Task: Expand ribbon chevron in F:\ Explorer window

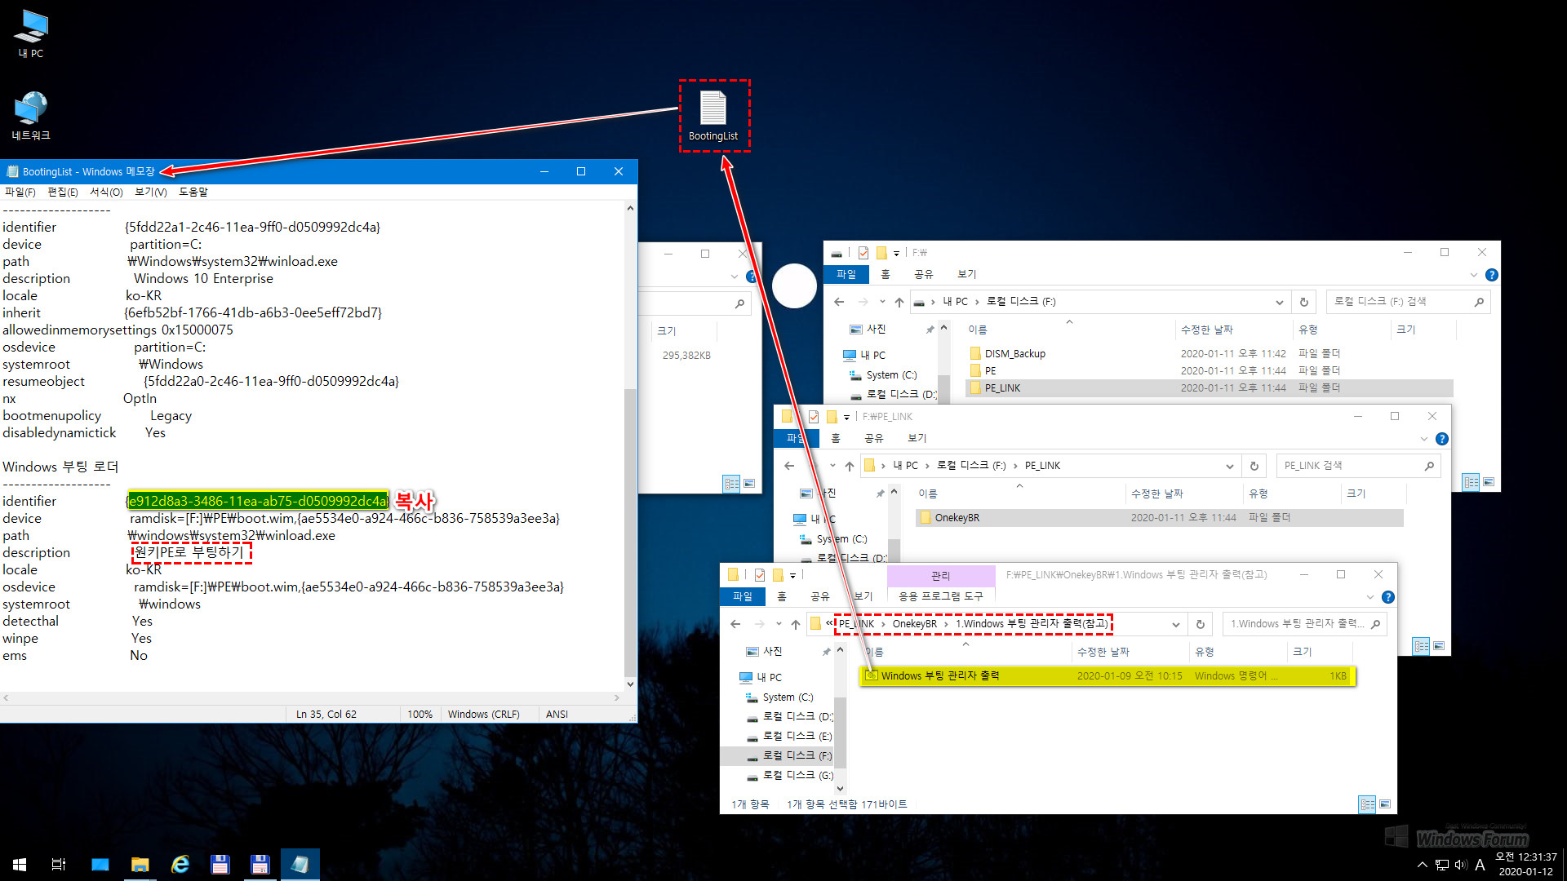Action: click(1474, 275)
